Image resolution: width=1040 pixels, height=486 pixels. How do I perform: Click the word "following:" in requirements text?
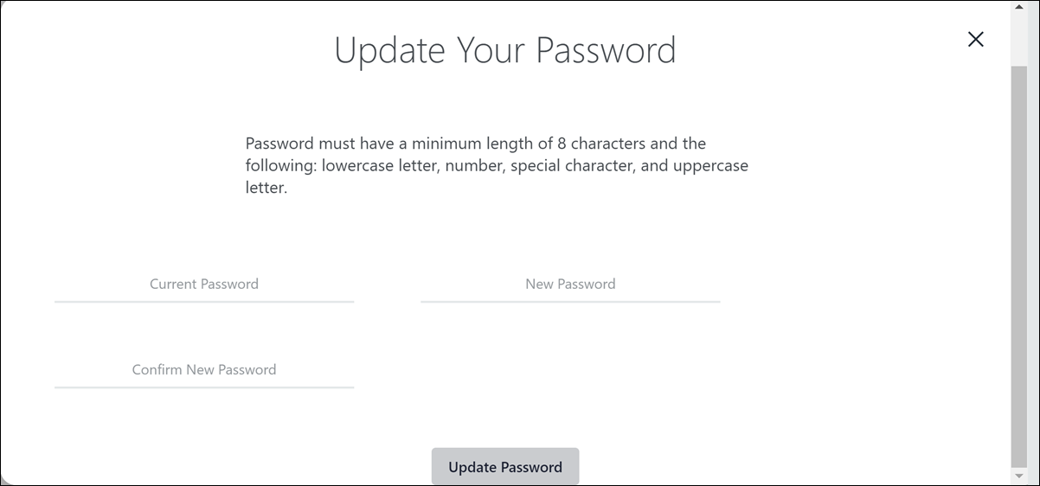[x=281, y=165]
